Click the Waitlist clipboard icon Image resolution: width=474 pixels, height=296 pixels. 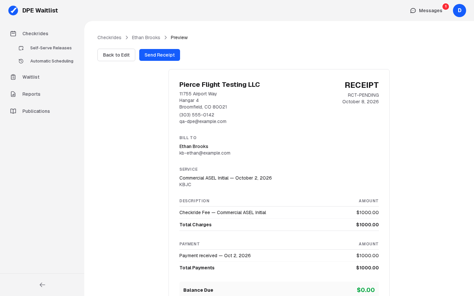point(13,77)
